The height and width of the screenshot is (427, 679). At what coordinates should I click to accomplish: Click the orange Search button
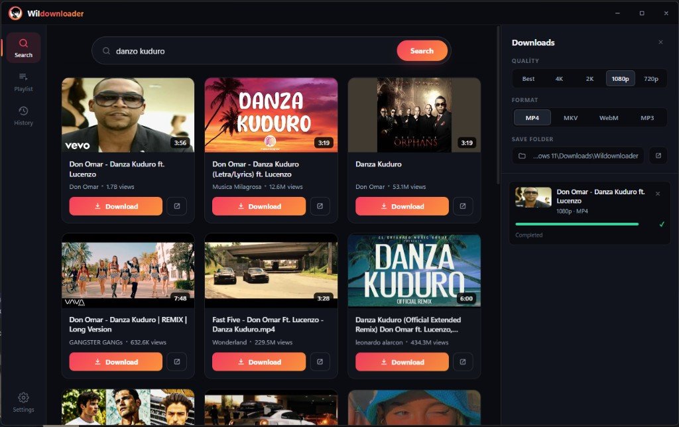click(422, 50)
